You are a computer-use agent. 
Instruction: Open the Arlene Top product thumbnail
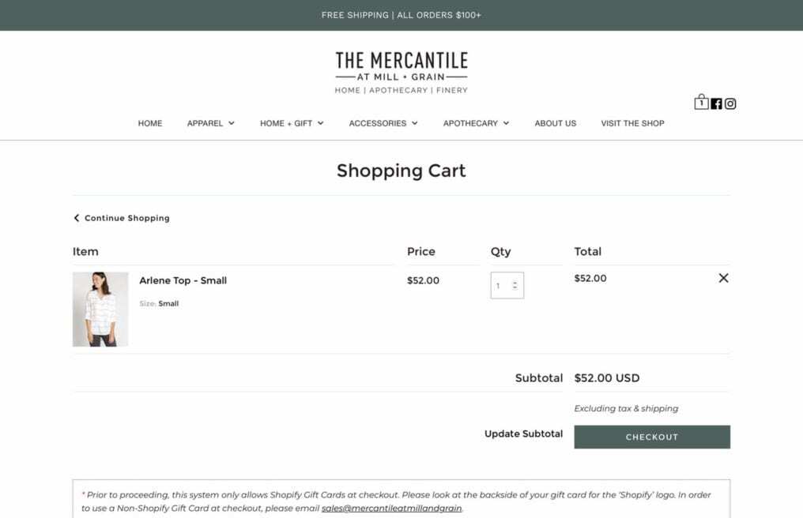point(100,310)
